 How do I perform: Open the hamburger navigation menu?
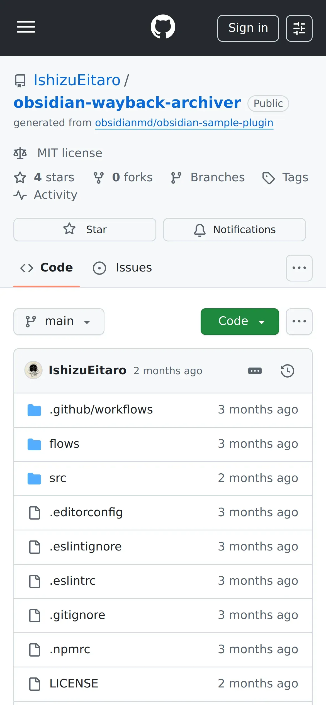click(26, 27)
